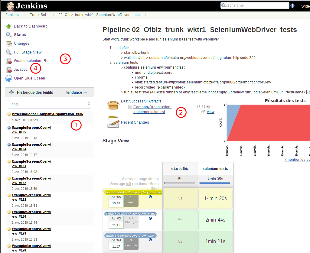This screenshot has width=310, height=253.
Task: Click yellow status ball of build #186
Action: [9, 114]
